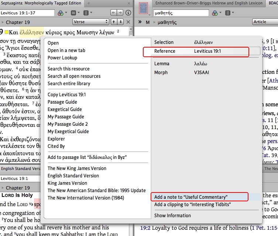Screen dimensions: 278x236
Task: Open dropdown arrow beside column layout in Septuaginta
Action: point(91,13)
